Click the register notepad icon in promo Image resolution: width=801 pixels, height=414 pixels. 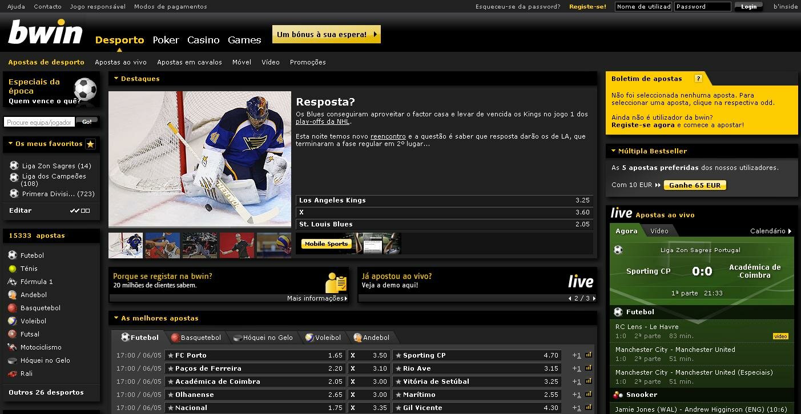[x=336, y=283]
